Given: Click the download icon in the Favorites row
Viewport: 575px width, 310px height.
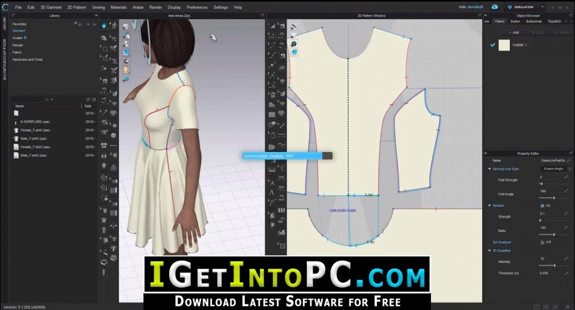Looking at the screenshot, I should pyautogui.click(x=80, y=24).
